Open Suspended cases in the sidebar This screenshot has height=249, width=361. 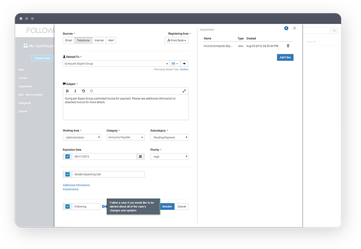coord(25,86)
